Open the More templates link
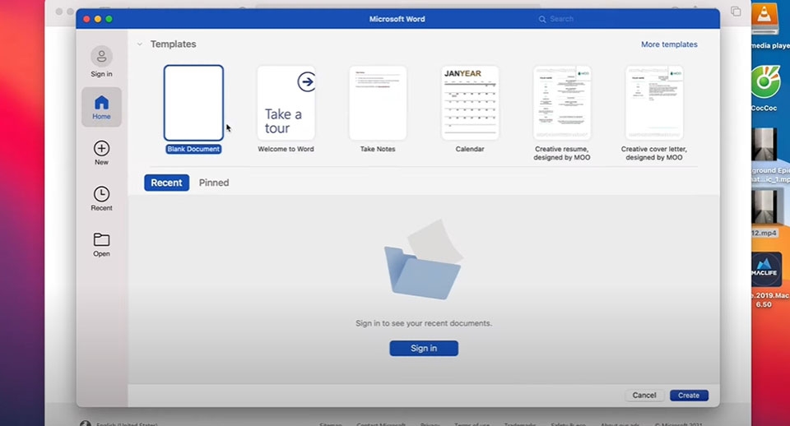 669,44
